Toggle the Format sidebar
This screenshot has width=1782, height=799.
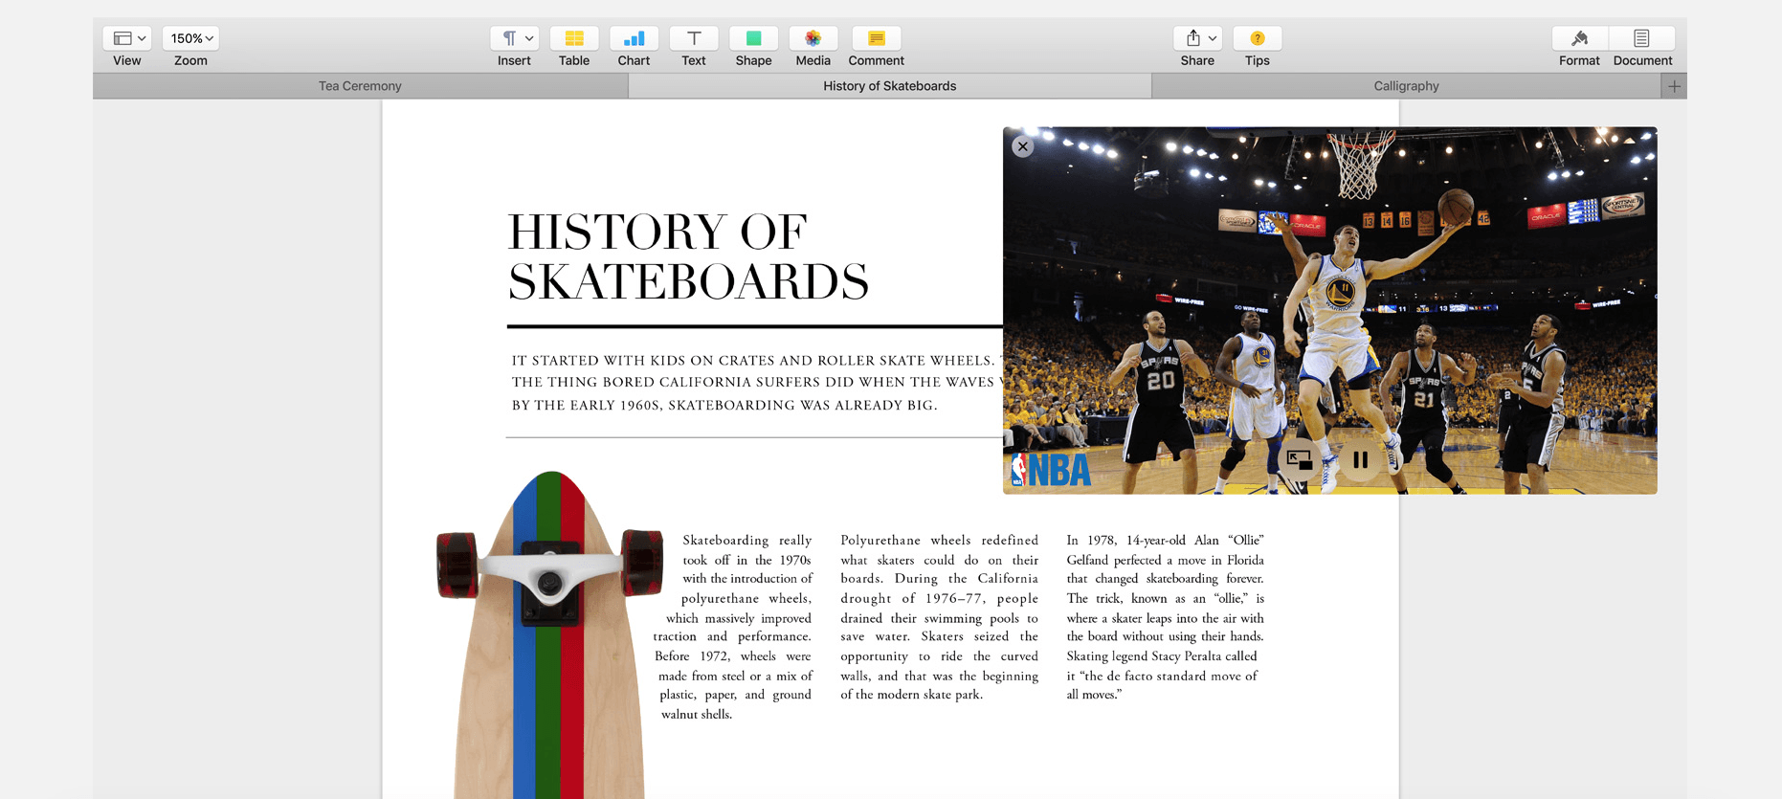(1579, 39)
